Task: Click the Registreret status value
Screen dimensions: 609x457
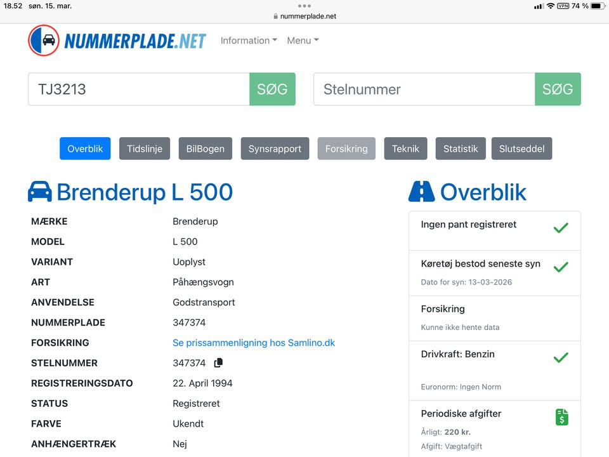Action: point(196,404)
